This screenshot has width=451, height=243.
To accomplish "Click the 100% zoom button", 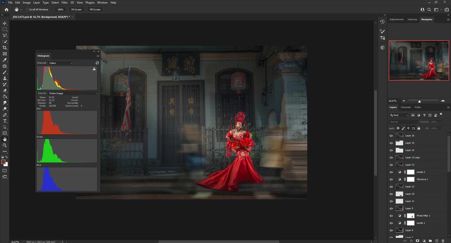I will point(60,9).
